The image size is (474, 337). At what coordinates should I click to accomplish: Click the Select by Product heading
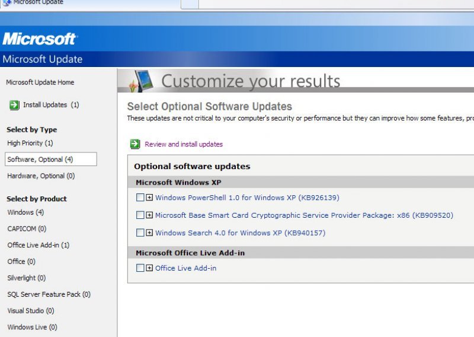(x=37, y=199)
